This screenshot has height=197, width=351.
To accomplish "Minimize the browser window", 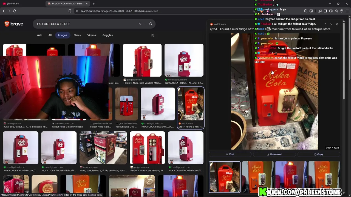I will [330, 4].
